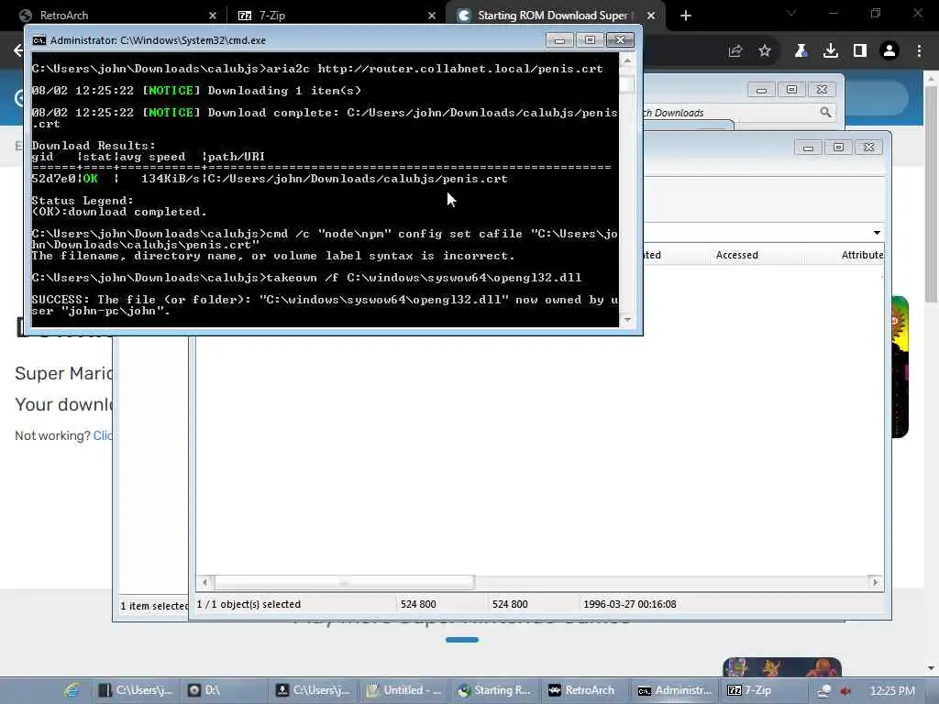Close the Starting ROM Download tab
939x704 pixels.
click(651, 16)
